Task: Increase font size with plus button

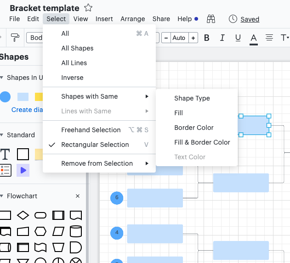Action: 193,38
